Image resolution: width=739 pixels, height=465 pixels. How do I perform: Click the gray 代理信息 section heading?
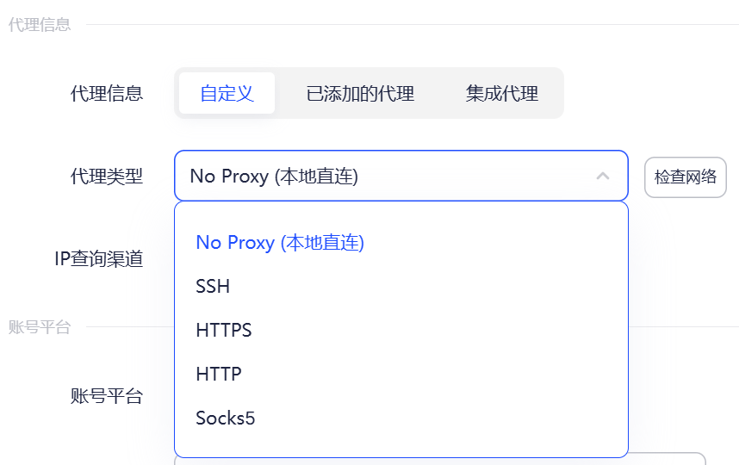pos(40,25)
